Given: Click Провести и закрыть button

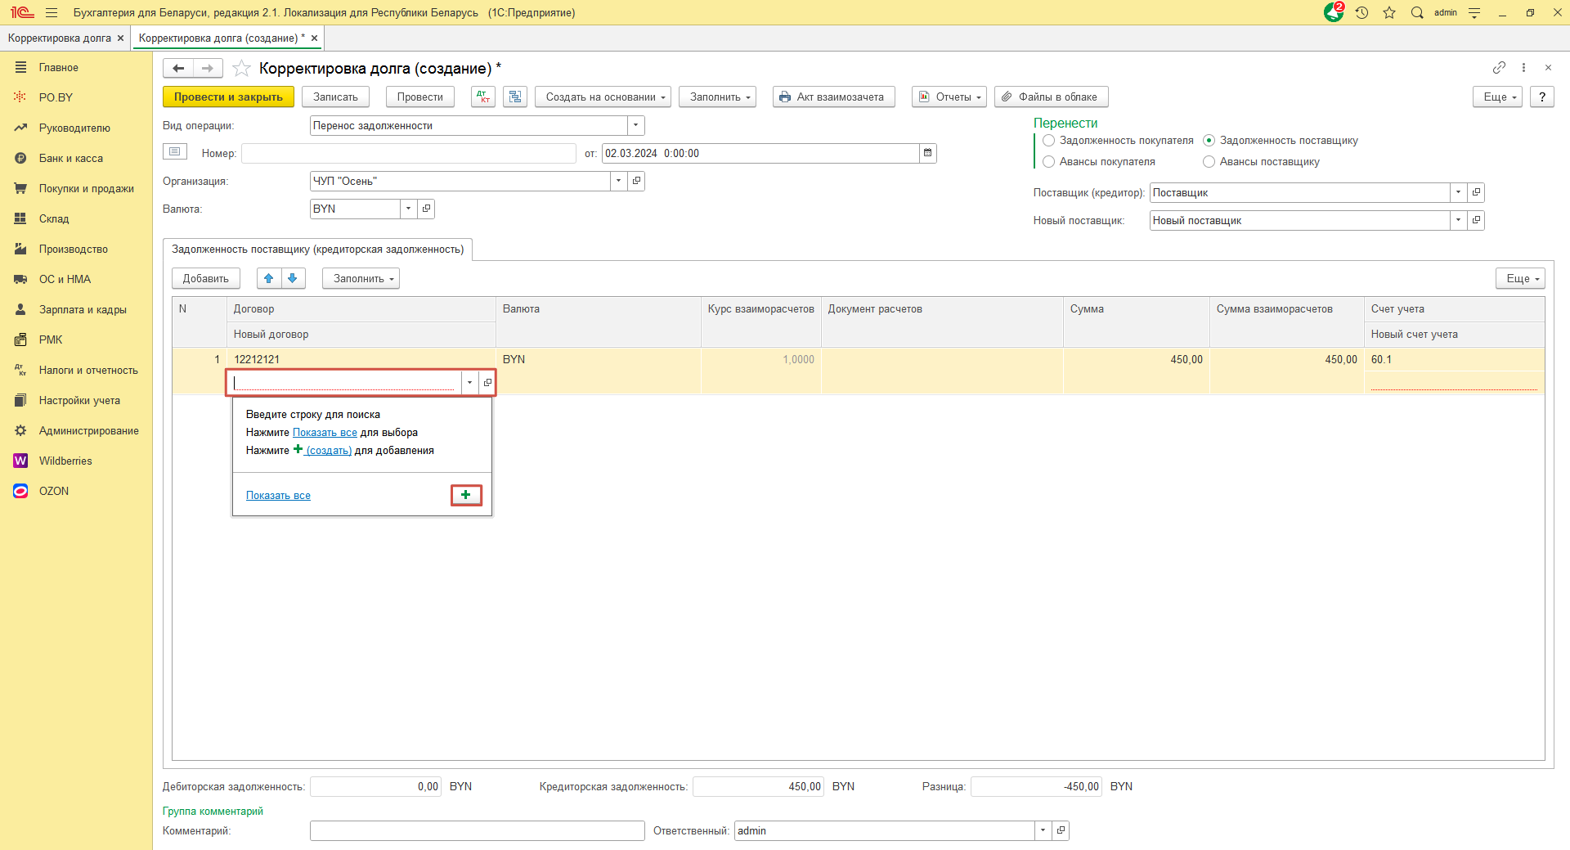Looking at the screenshot, I should [228, 97].
